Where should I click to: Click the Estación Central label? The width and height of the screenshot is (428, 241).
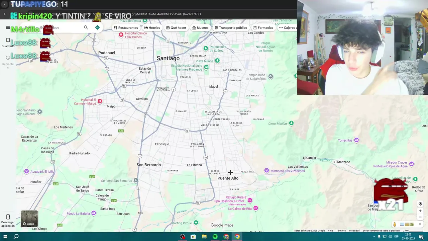(145, 70)
